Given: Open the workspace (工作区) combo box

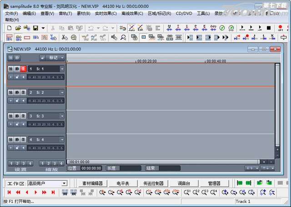Looking at the screenshot, I should (x=47, y=183).
